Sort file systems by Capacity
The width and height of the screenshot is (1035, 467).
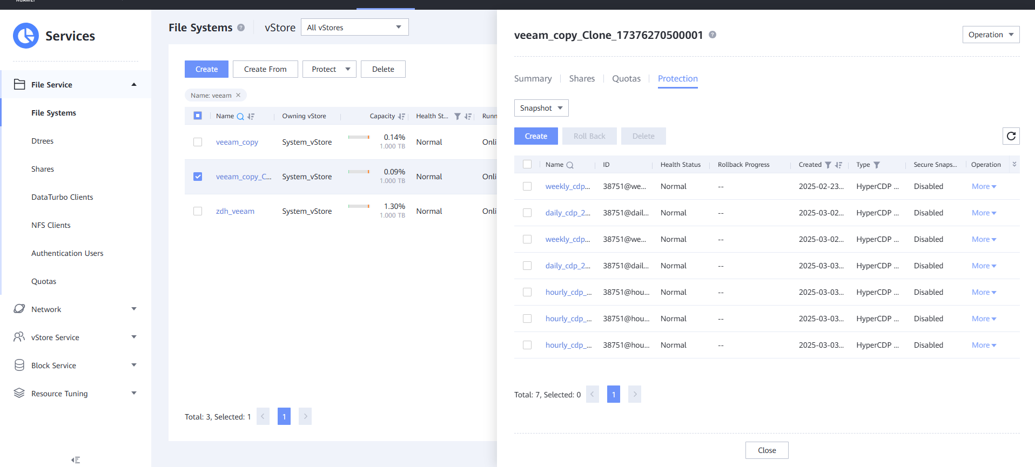(x=401, y=117)
